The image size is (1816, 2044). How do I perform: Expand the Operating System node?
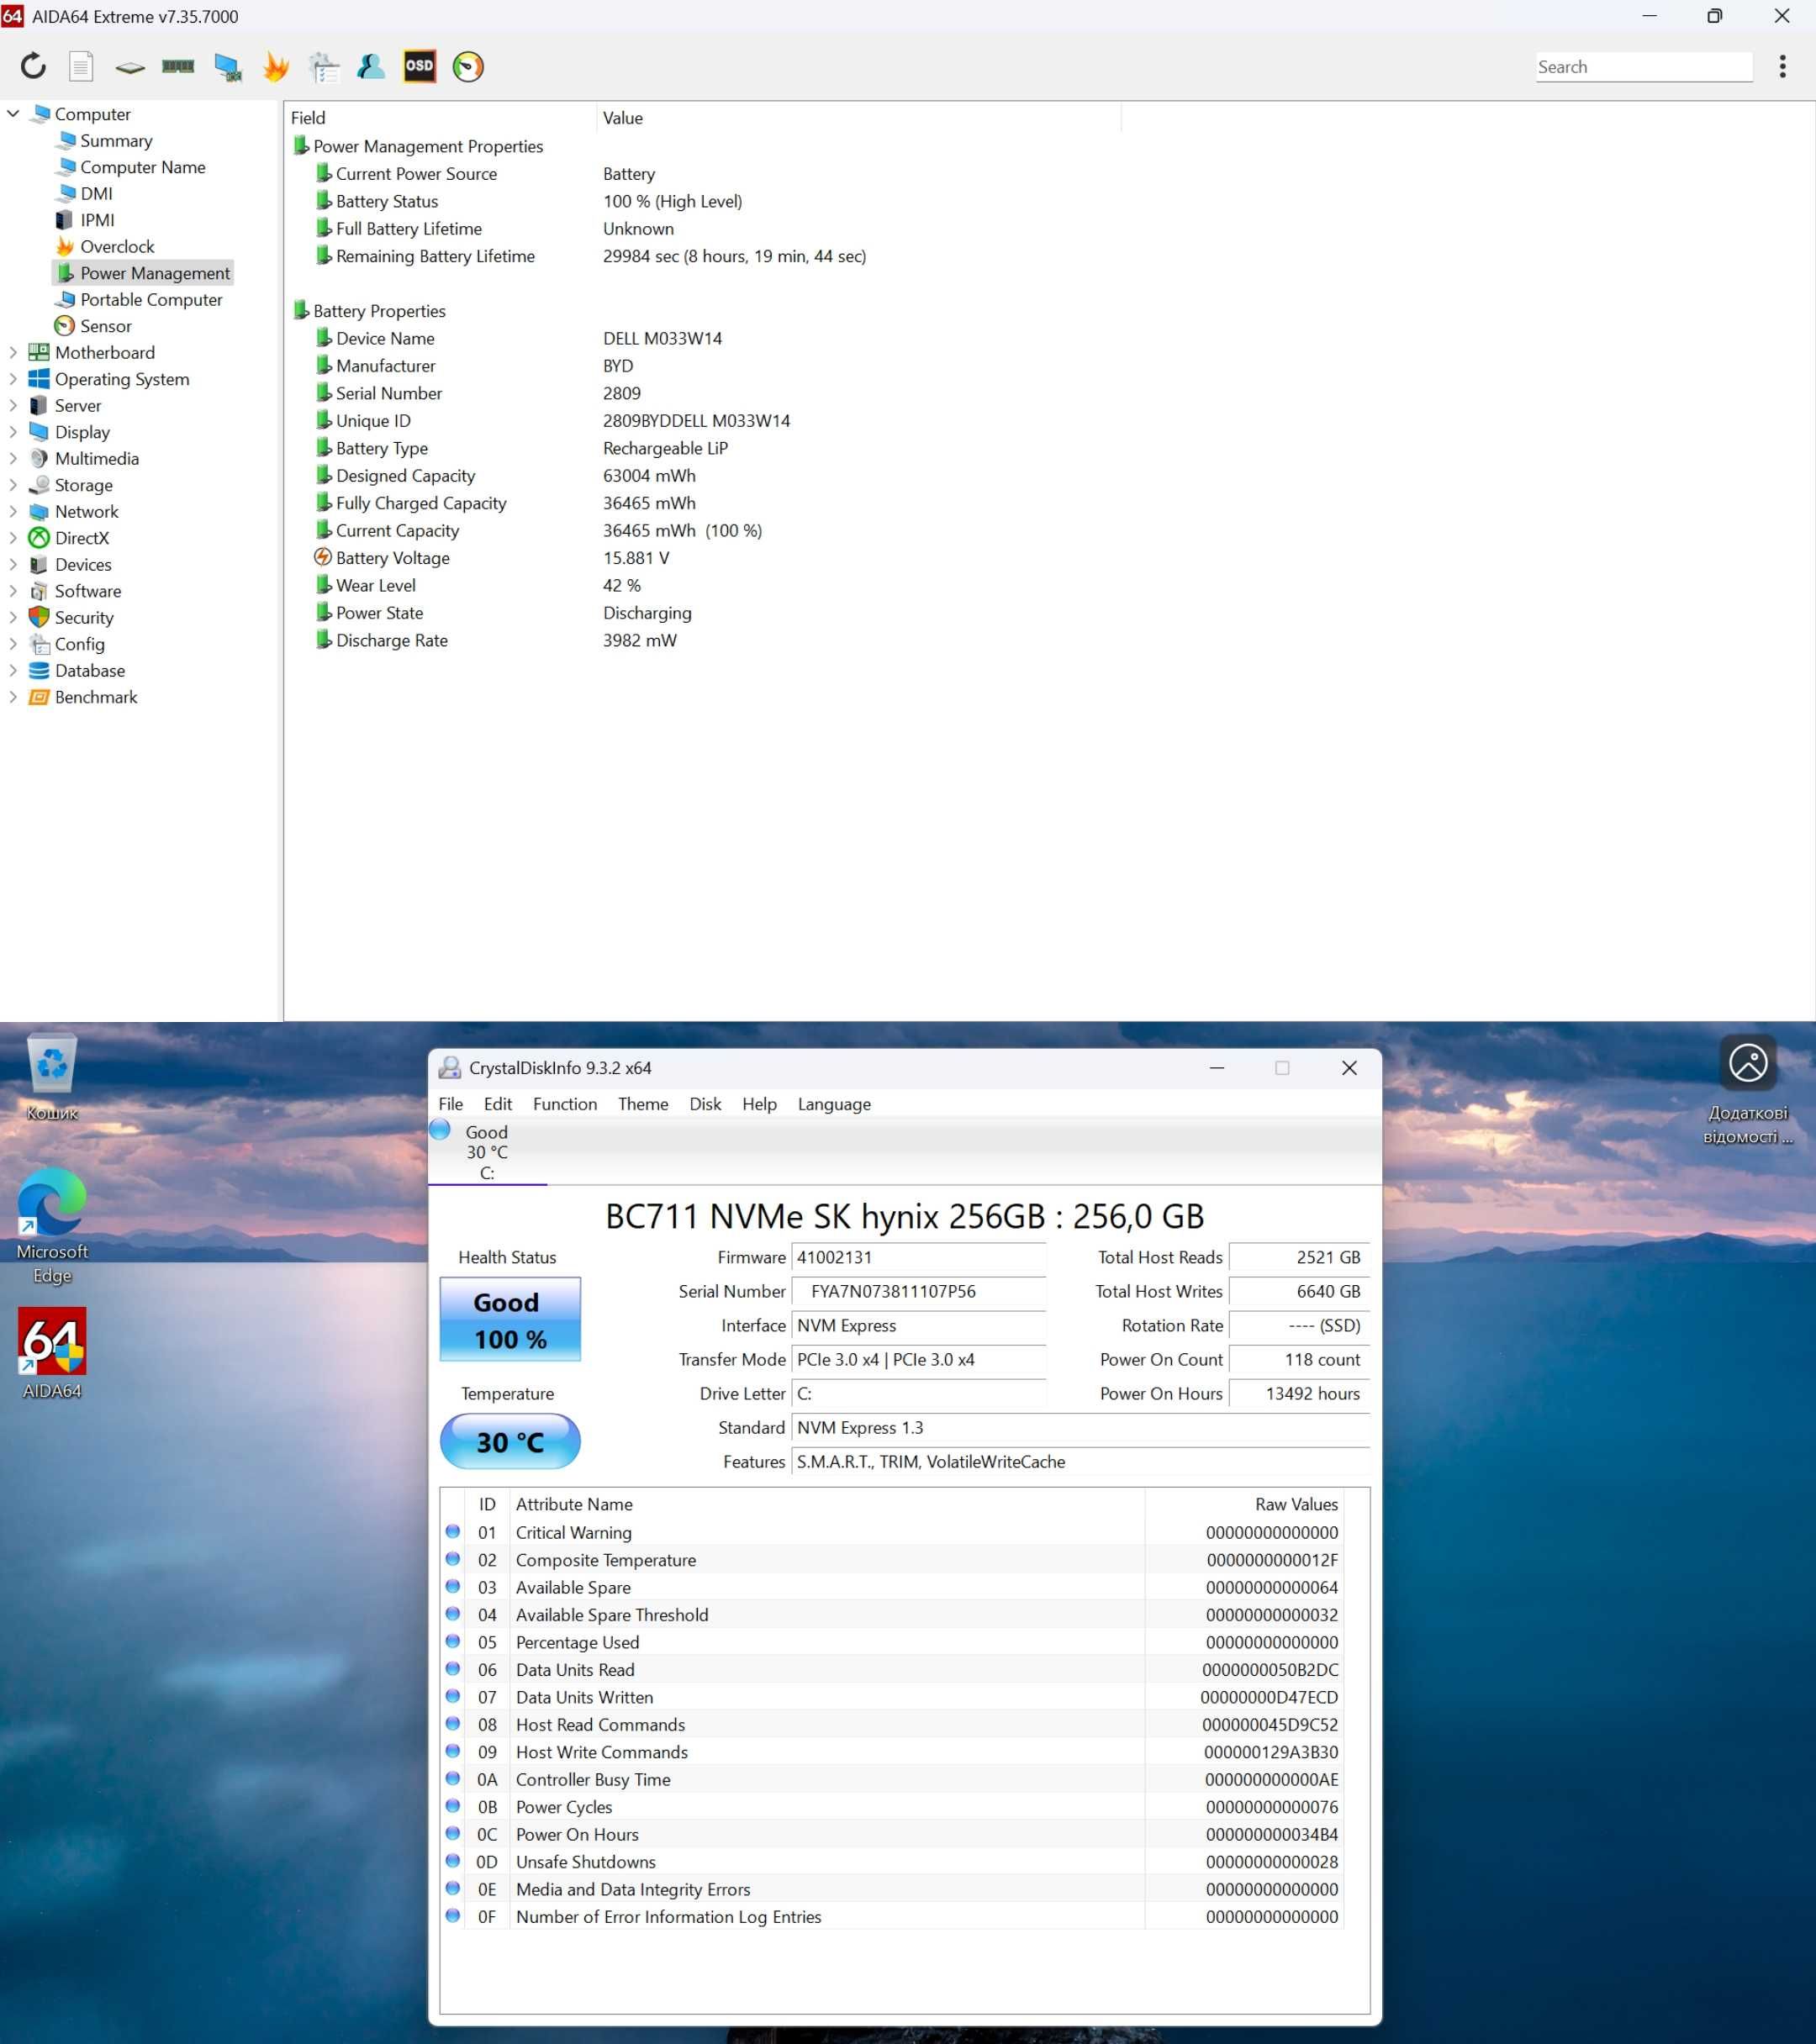click(x=13, y=379)
